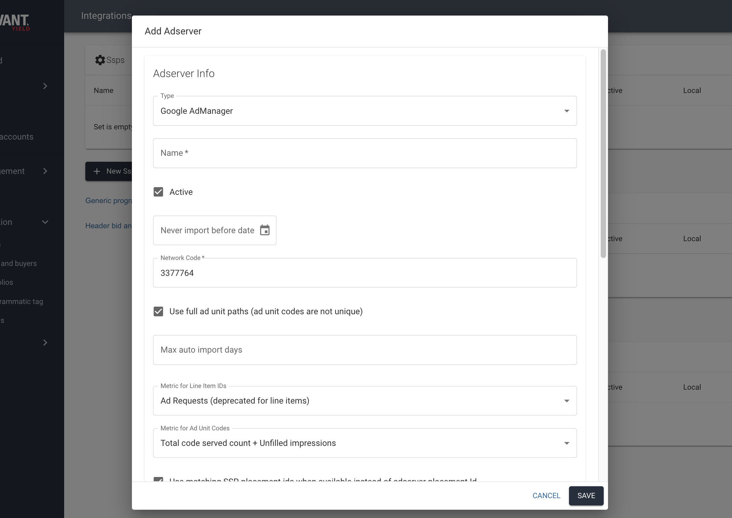Open 'rammatic tag' sidebar item
The width and height of the screenshot is (732, 518).
click(21, 301)
